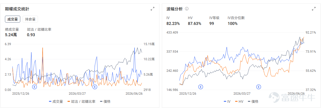Select the 成交量 tab
The image size is (321, 108).
(x=13, y=19)
